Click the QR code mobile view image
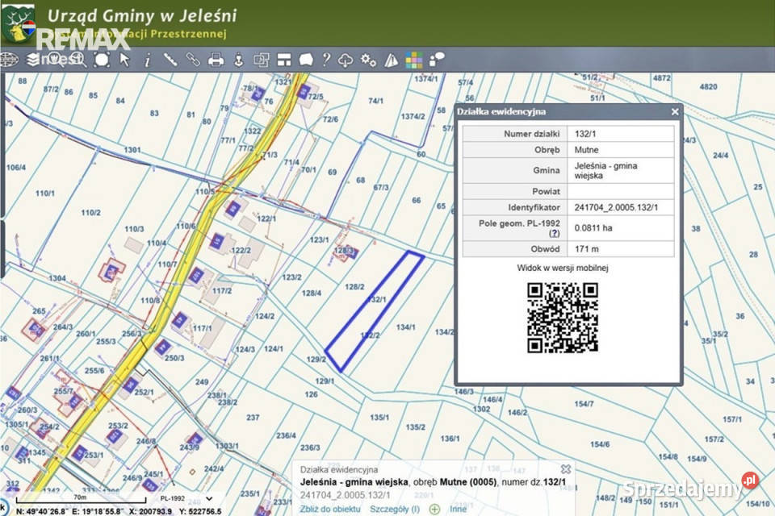 pos(563,318)
